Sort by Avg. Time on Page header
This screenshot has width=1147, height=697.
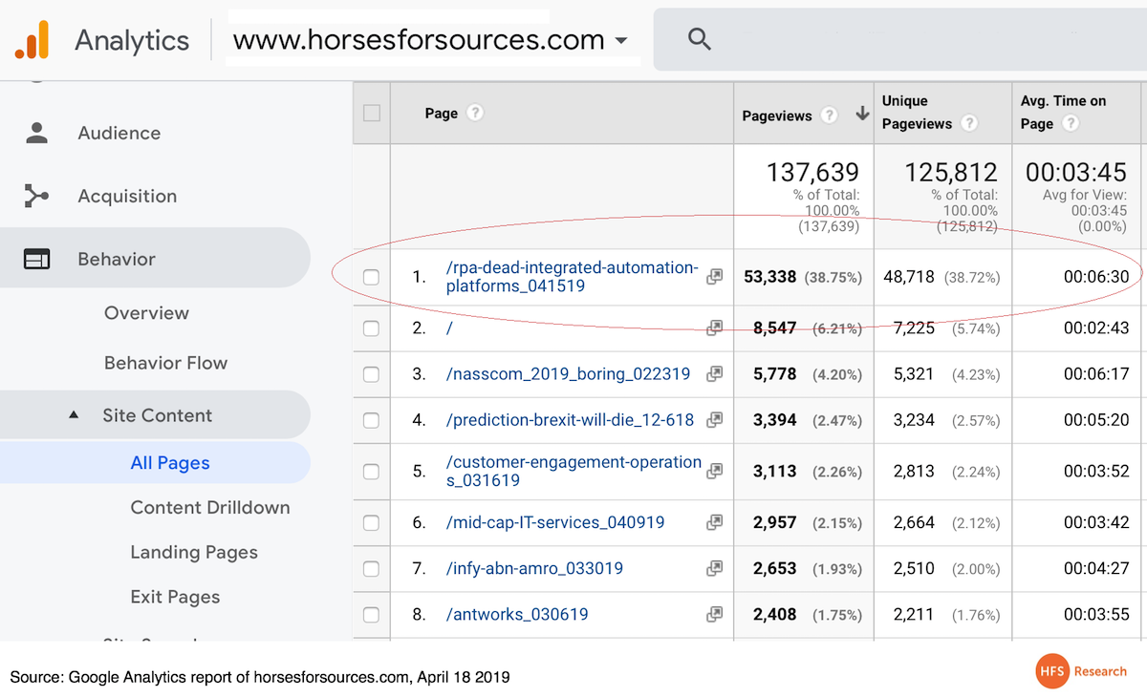1066,113
